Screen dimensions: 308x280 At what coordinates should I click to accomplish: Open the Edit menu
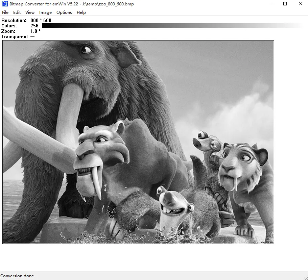tap(17, 12)
